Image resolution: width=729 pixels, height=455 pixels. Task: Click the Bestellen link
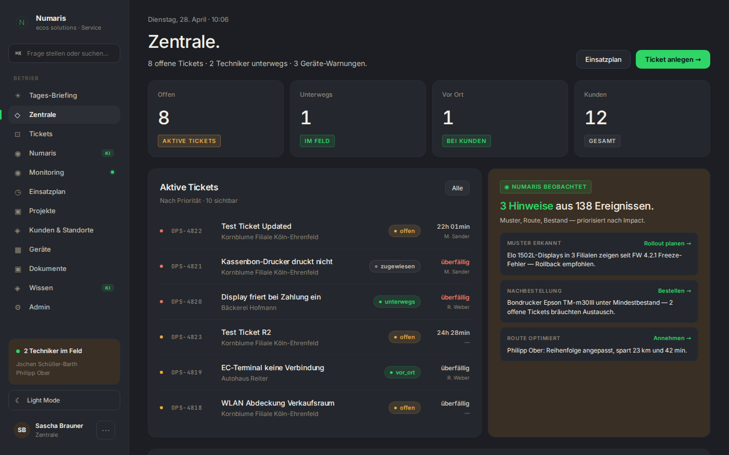[674, 291]
